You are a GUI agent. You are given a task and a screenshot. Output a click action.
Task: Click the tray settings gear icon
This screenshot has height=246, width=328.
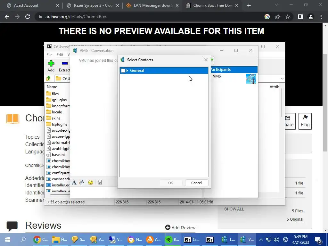click(285, 240)
